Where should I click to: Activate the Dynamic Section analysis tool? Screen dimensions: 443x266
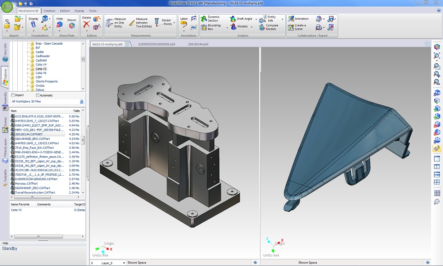pos(210,19)
